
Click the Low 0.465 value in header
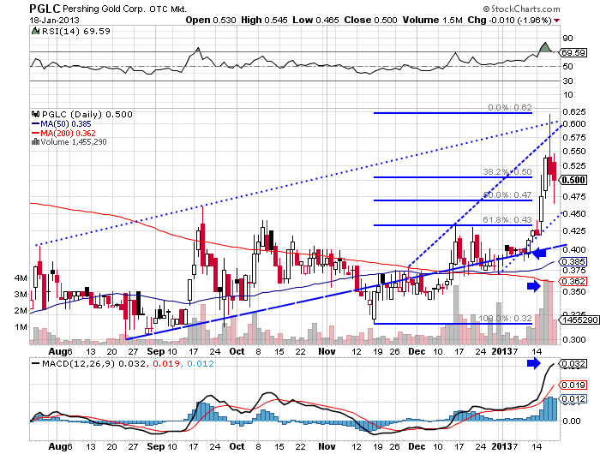pos(315,20)
